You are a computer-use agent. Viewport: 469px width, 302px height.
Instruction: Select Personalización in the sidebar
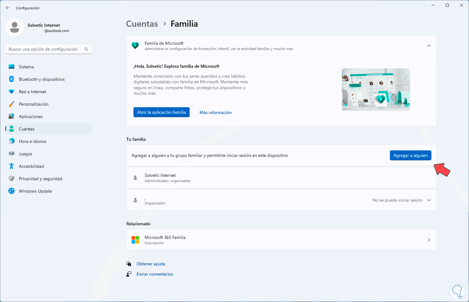tap(49, 104)
